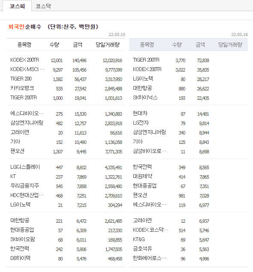Open 한화에어로스 stock link
The height and width of the screenshot is (272, 253).
[x=150, y=258]
